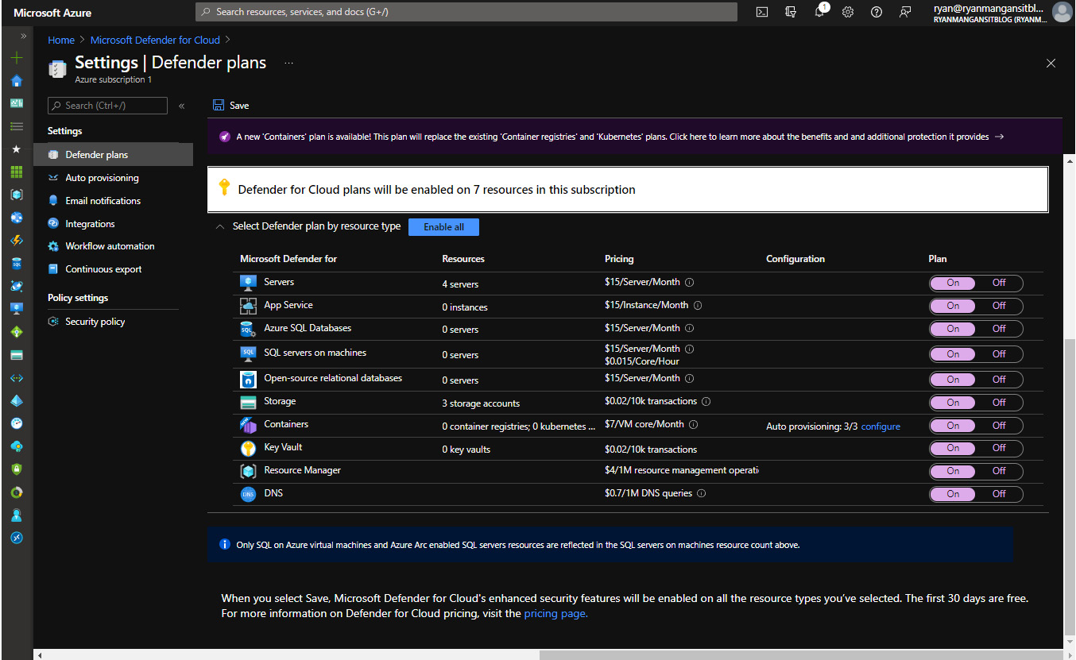Image resolution: width=1076 pixels, height=660 pixels.
Task: Turn Off the DNS plan
Action: 999,494
